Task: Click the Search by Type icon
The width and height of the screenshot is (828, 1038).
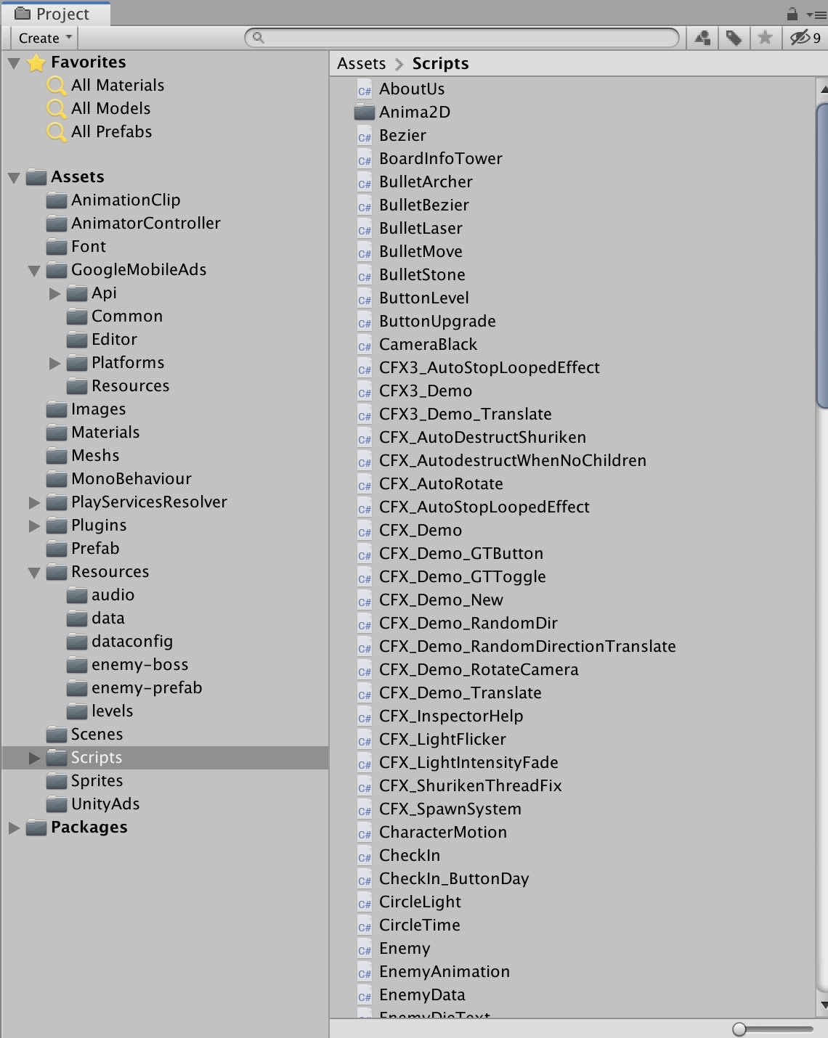Action: coord(702,38)
